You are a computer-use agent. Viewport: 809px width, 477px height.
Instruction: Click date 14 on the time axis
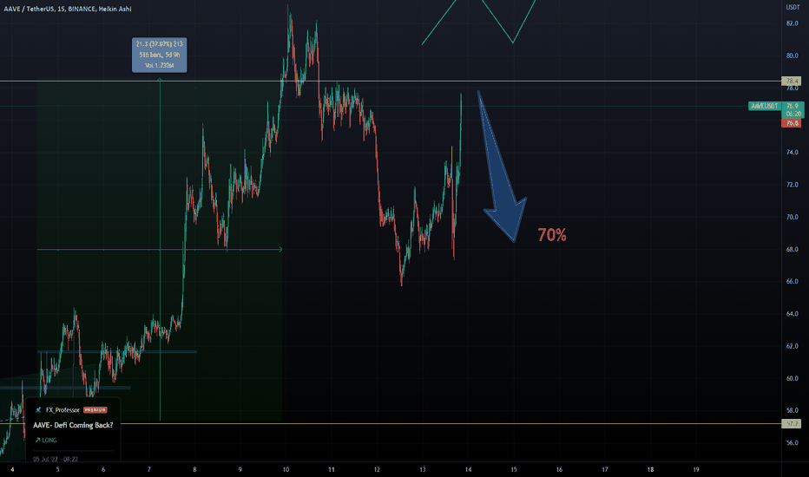[468, 470]
